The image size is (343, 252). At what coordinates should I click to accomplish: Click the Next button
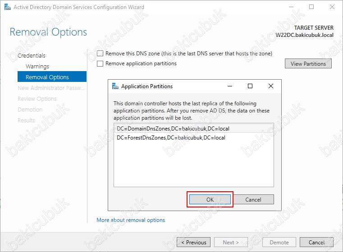point(231,242)
